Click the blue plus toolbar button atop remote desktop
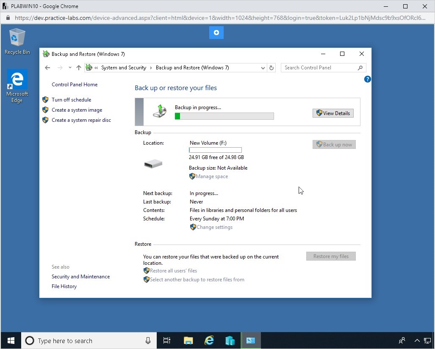Image resolution: width=435 pixels, height=349 pixels. (216, 33)
